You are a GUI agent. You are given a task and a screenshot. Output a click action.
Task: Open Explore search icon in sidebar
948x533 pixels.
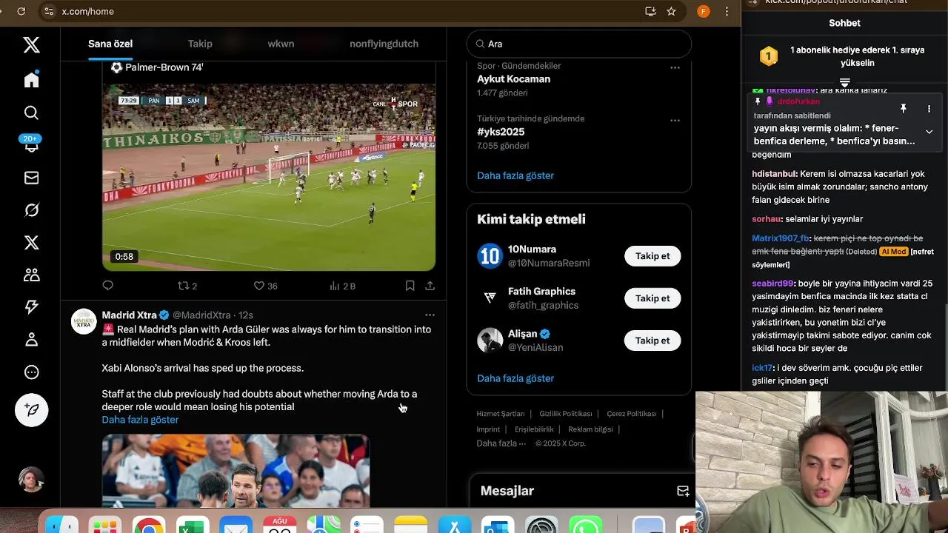[x=31, y=113]
